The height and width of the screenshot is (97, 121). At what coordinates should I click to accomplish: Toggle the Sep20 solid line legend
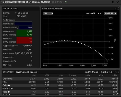pyautogui.click(x=91, y=13)
